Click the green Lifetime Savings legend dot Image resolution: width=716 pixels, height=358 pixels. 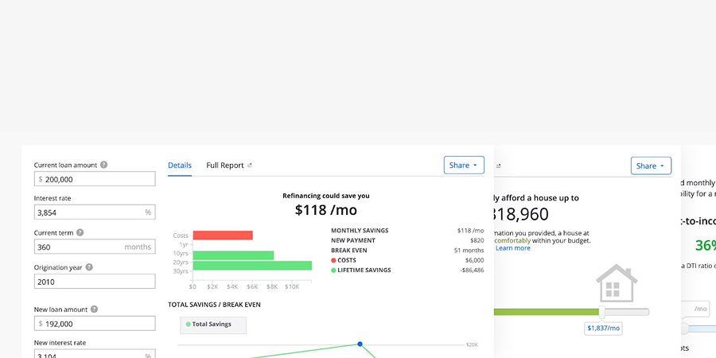[333, 270]
